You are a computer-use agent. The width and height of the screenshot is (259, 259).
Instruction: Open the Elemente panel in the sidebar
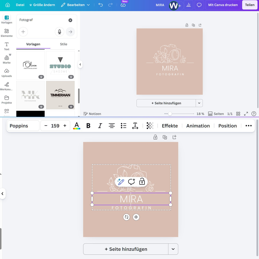[x=7, y=32]
